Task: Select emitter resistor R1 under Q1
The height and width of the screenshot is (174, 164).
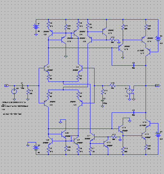Action: (49, 77)
